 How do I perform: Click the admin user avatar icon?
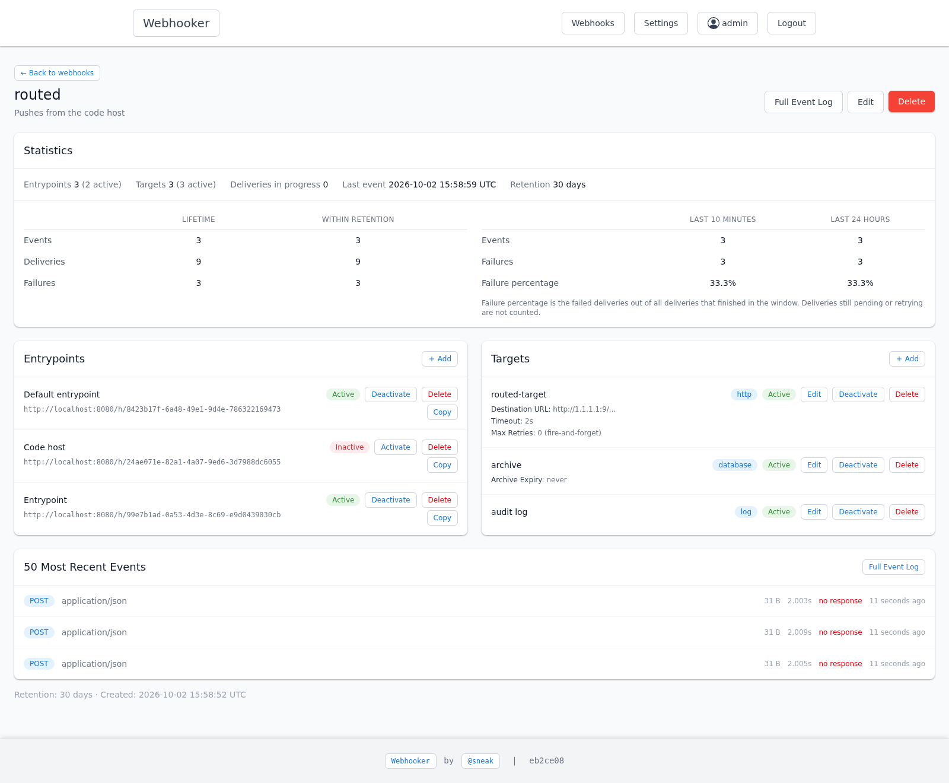pyautogui.click(x=714, y=23)
